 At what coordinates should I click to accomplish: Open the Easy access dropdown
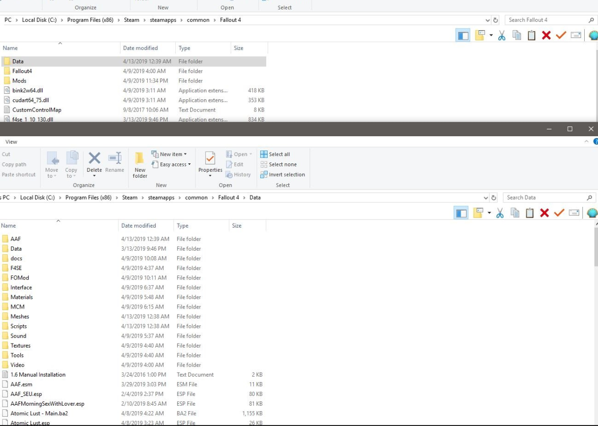coord(171,164)
